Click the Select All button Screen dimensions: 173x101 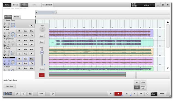(143, 87)
